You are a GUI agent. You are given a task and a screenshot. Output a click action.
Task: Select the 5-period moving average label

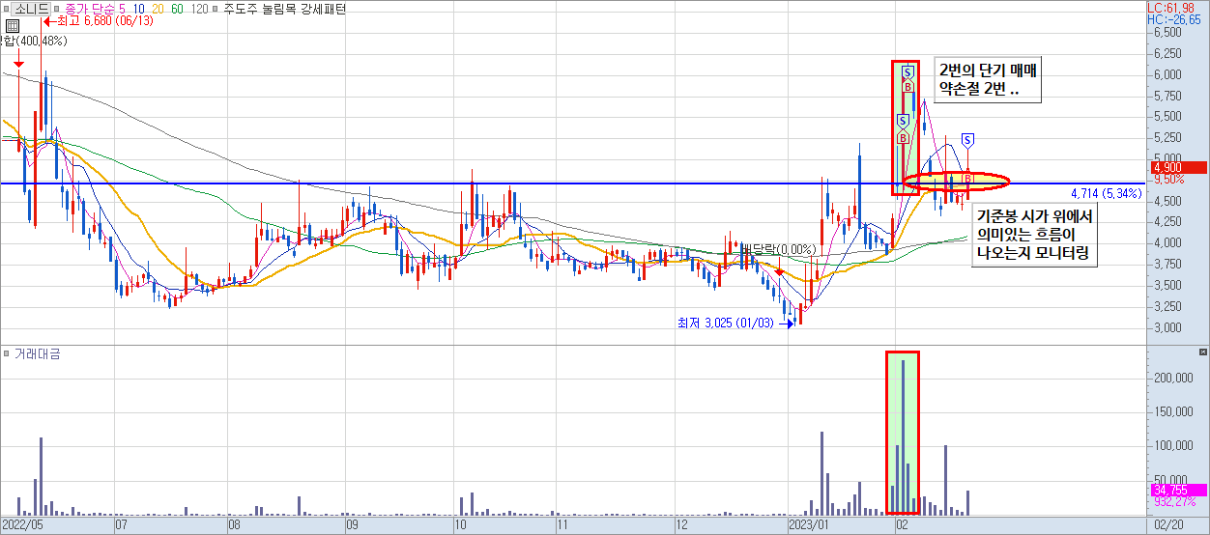point(122,9)
